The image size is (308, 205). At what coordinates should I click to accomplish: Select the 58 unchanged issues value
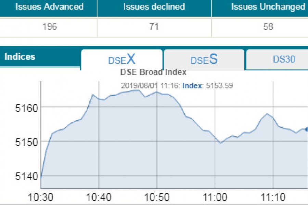[x=268, y=27]
